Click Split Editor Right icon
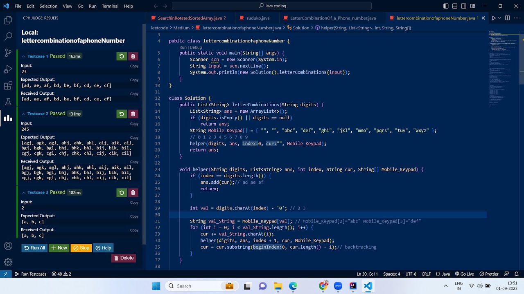The image size is (524, 294). point(508,18)
